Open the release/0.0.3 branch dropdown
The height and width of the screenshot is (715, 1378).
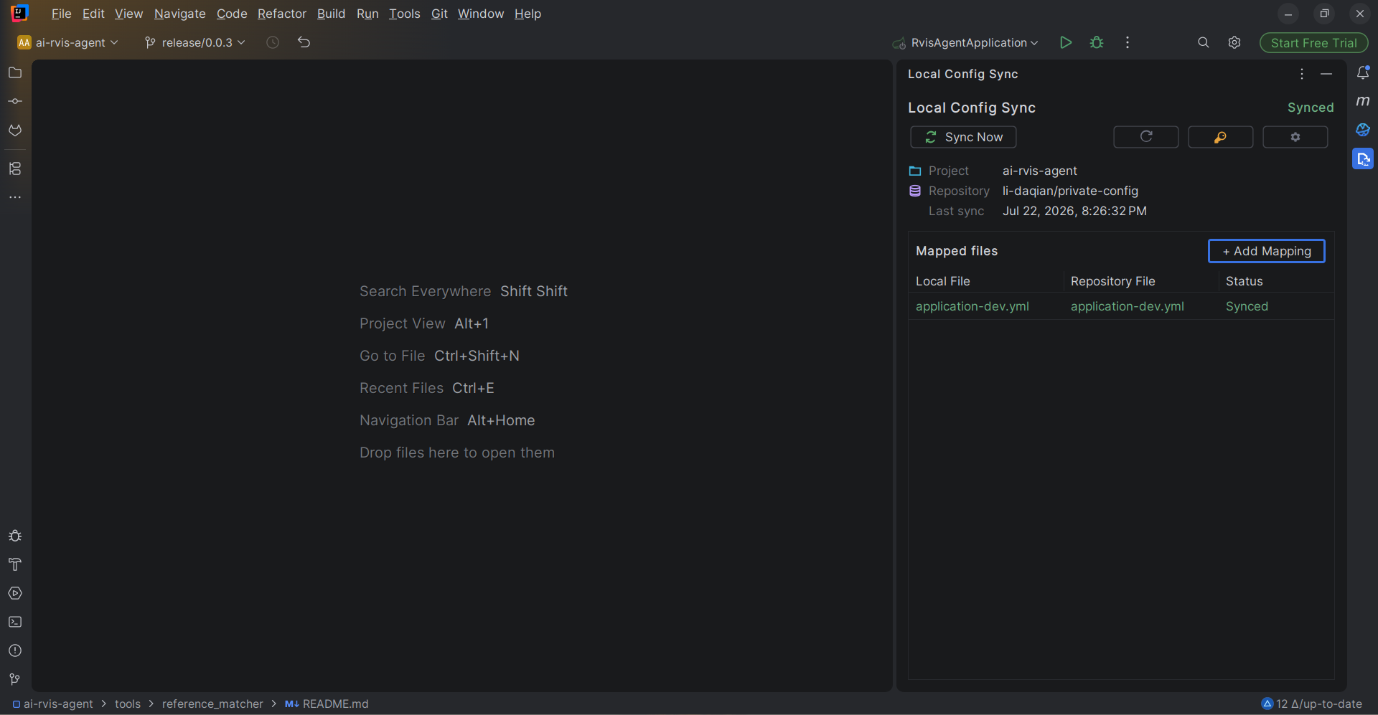pyautogui.click(x=195, y=42)
